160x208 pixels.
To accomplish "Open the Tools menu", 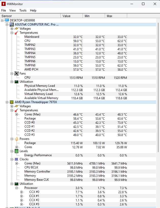I will pos(23,10).
